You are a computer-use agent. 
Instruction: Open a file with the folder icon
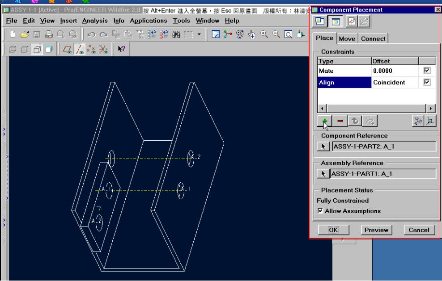click(x=25, y=34)
